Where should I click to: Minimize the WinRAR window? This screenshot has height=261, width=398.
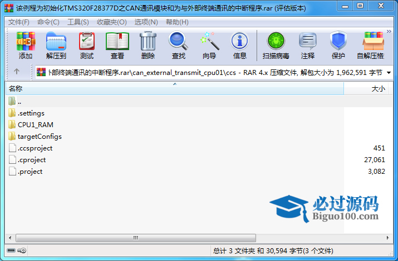[x=345, y=6]
